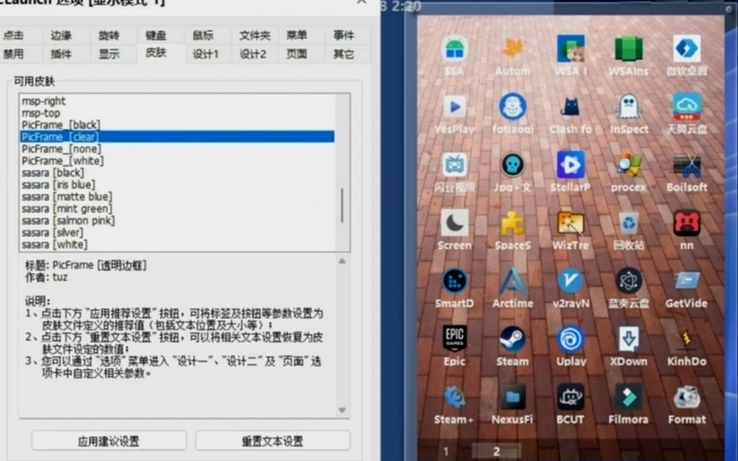Choose the sasara [iris blue] skin

(177, 185)
